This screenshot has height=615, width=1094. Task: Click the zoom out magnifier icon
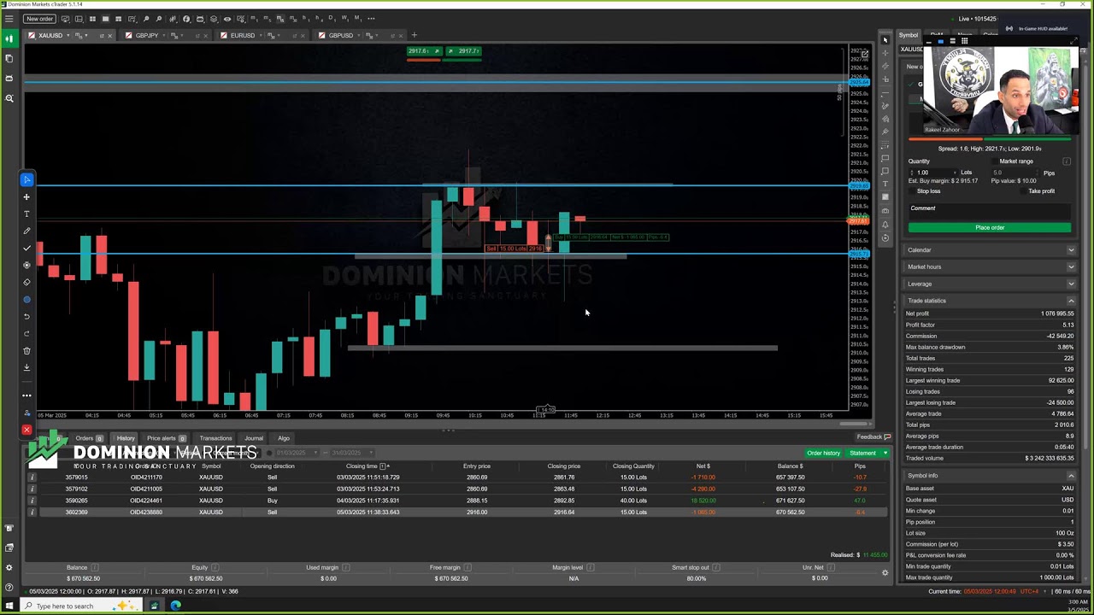[159, 18]
